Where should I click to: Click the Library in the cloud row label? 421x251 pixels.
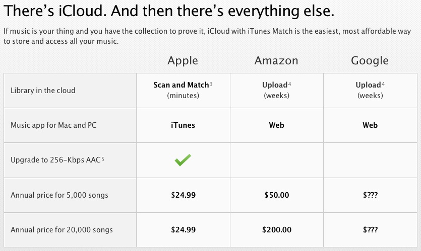pos(43,91)
